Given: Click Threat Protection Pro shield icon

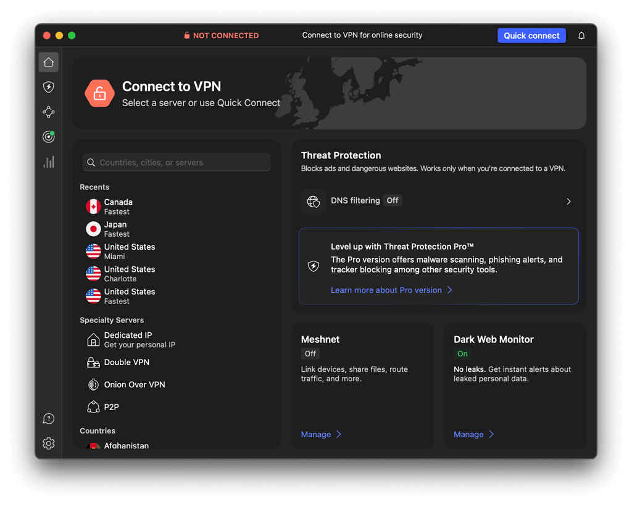Looking at the screenshot, I should tap(314, 266).
